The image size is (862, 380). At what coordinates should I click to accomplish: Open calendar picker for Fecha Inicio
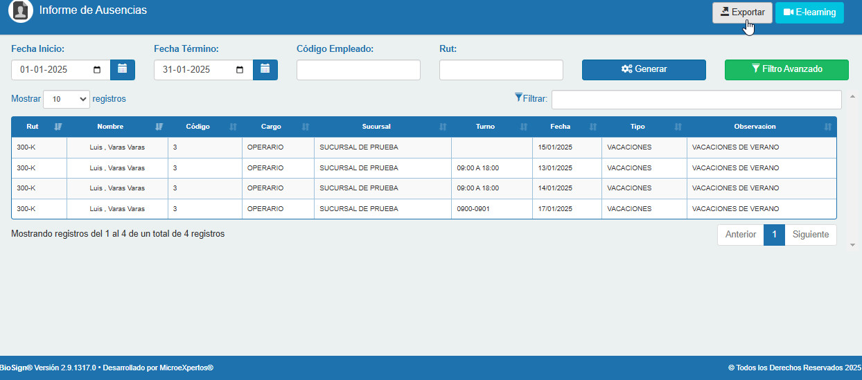pyautogui.click(x=123, y=69)
